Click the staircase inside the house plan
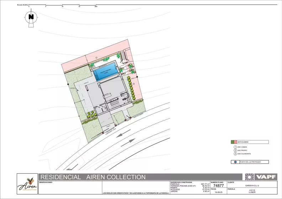This screenshot has height=199, width=282. point(114,104)
